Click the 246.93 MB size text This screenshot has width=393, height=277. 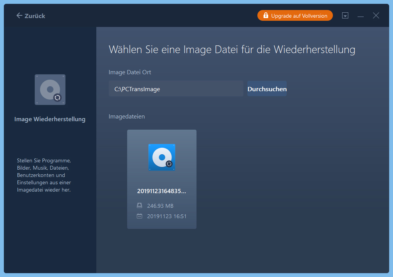point(160,206)
